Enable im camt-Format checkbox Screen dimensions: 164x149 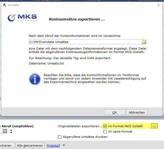click(105, 132)
